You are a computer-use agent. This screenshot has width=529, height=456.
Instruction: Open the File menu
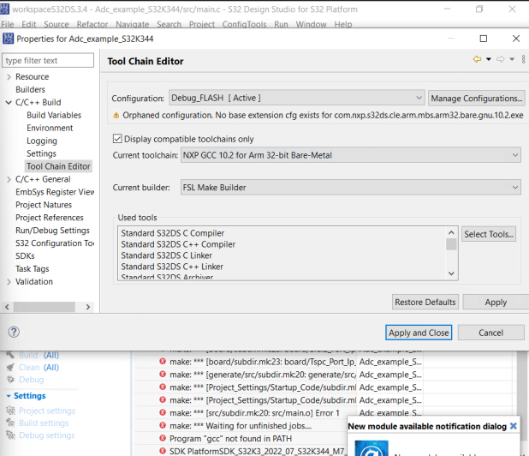[8, 24]
